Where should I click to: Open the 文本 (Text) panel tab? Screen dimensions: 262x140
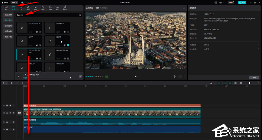21,8
